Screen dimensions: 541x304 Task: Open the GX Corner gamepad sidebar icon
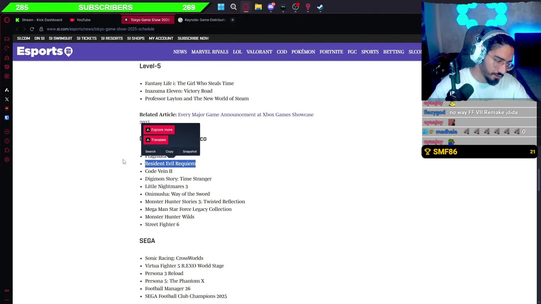coord(7,39)
